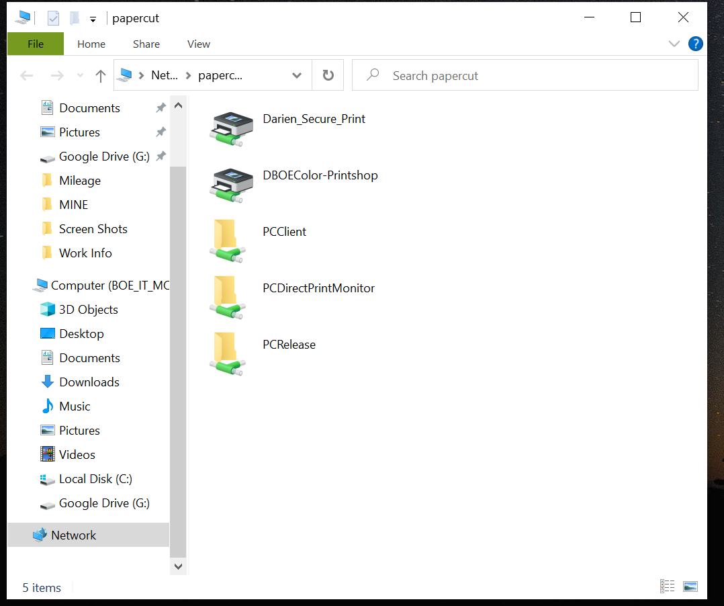
Task: Expand the ribbon with the chevron
Action: [x=674, y=44]
